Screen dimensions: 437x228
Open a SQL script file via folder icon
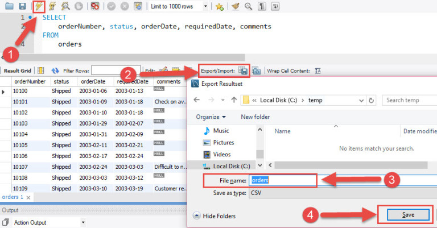click(x=9, y=6)
